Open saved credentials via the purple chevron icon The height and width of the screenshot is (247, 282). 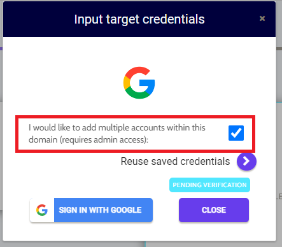(246, 161)
